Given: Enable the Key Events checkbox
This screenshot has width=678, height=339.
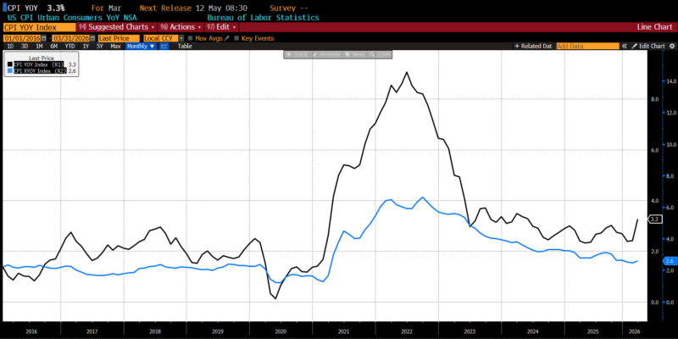Looking at the screenshot, I should tap(236, 38).
